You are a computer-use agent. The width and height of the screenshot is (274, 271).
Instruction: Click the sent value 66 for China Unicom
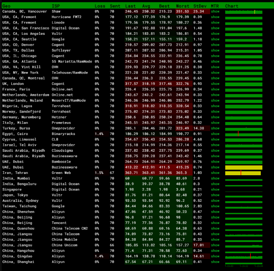tap(112, 245)
